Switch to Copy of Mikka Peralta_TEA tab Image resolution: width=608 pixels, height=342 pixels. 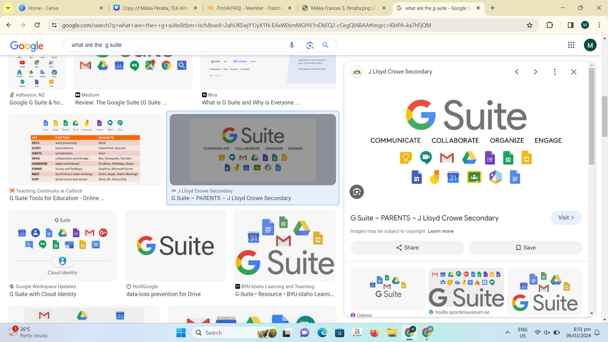pyautogui.click(x=156, y=8)
